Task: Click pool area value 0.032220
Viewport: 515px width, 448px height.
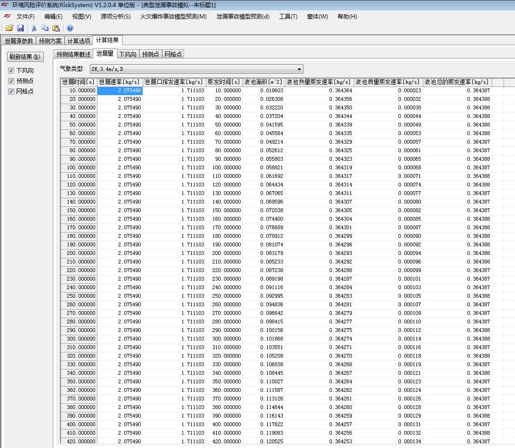Action: point(263,108)
